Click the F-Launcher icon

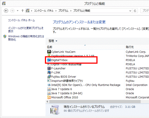click(x=49, y=68)
